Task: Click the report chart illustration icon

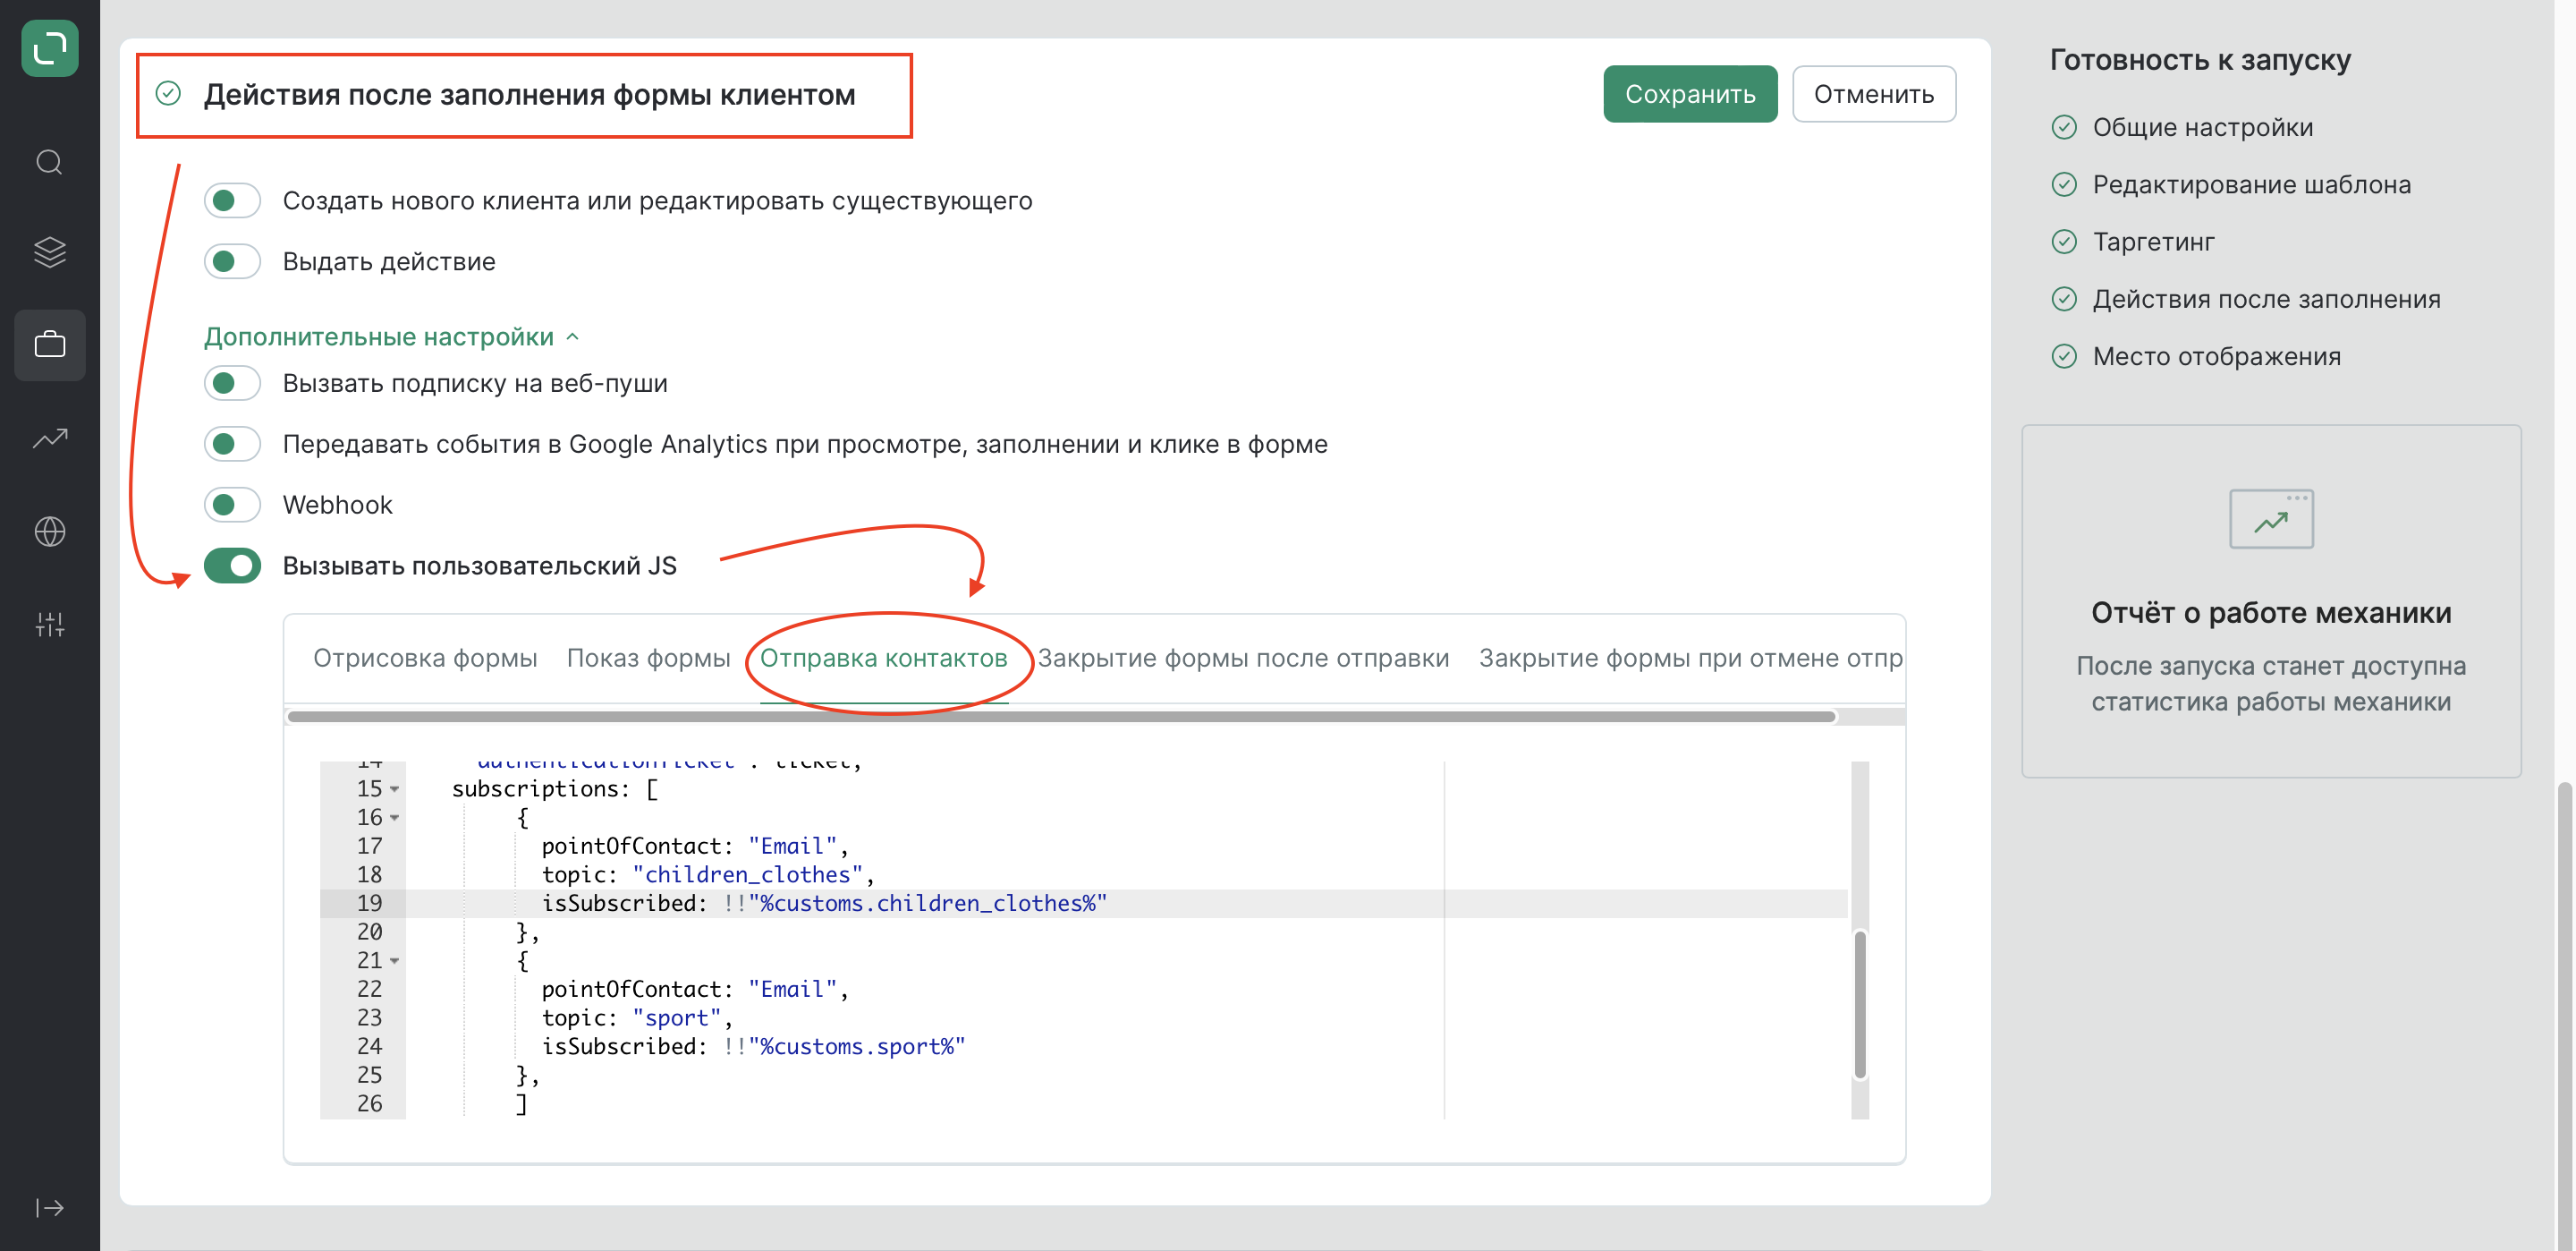Action: (2271, 518)
